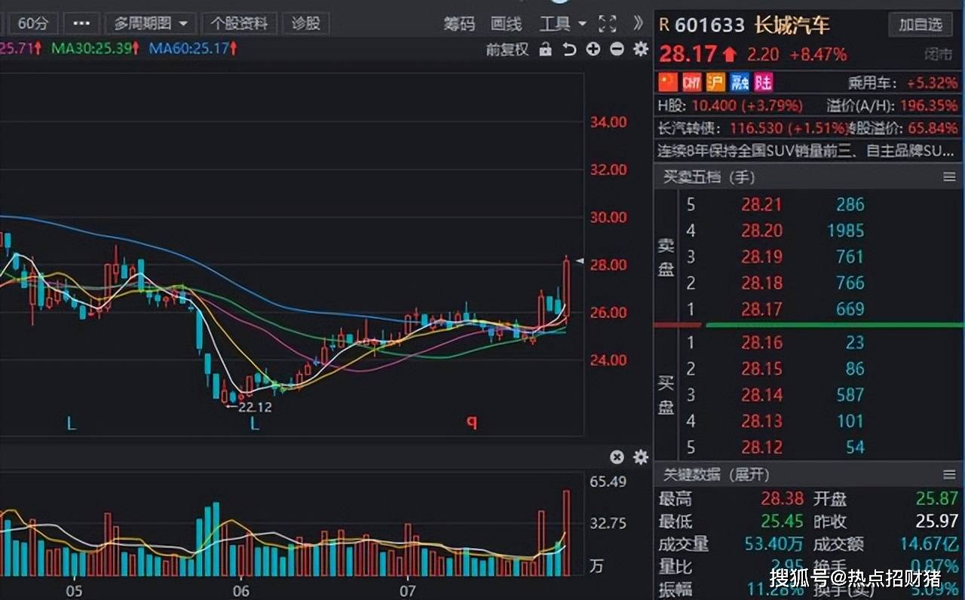Toggle fullscreen chart view icon
This screenshot has height=600, width=965.
click(x=608, y=23)
